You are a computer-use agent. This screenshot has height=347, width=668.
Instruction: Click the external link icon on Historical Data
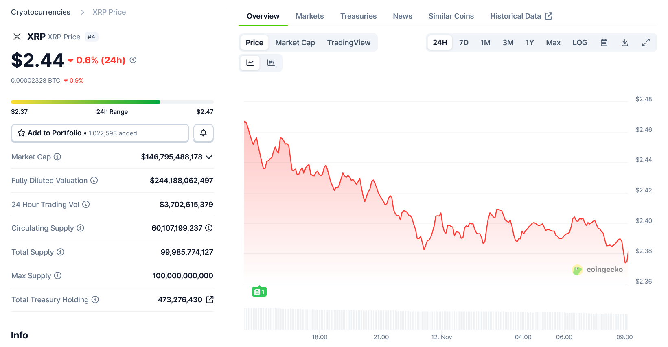pyautogui.click(x=549, y=16)
